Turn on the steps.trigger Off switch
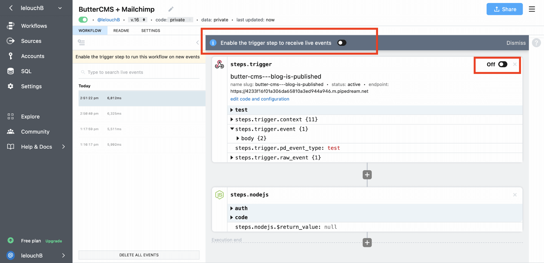 tap(503, 64)
